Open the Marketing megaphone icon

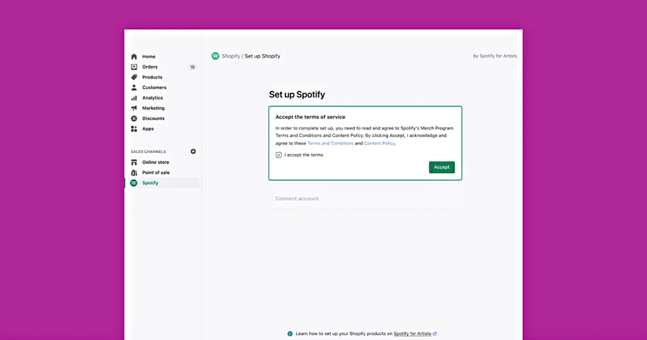pyautogui.click(x=134, y=108)
